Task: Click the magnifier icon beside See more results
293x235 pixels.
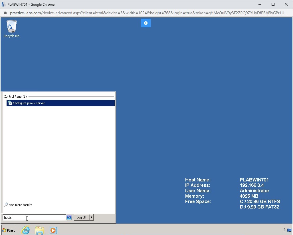Action: 6,205
